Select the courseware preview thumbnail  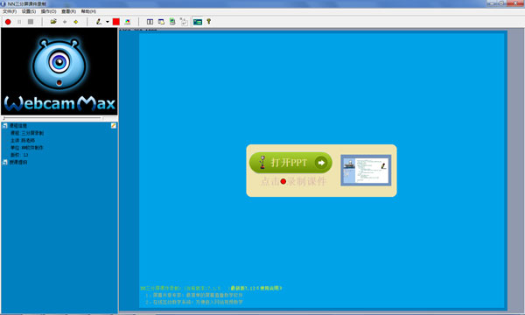pyautogui.click(x=366, y=171)
